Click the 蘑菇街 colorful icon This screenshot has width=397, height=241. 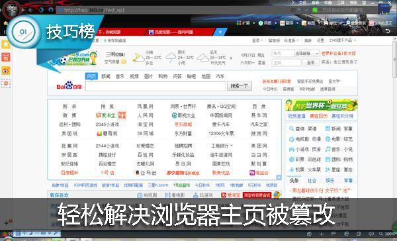(99, 133)
